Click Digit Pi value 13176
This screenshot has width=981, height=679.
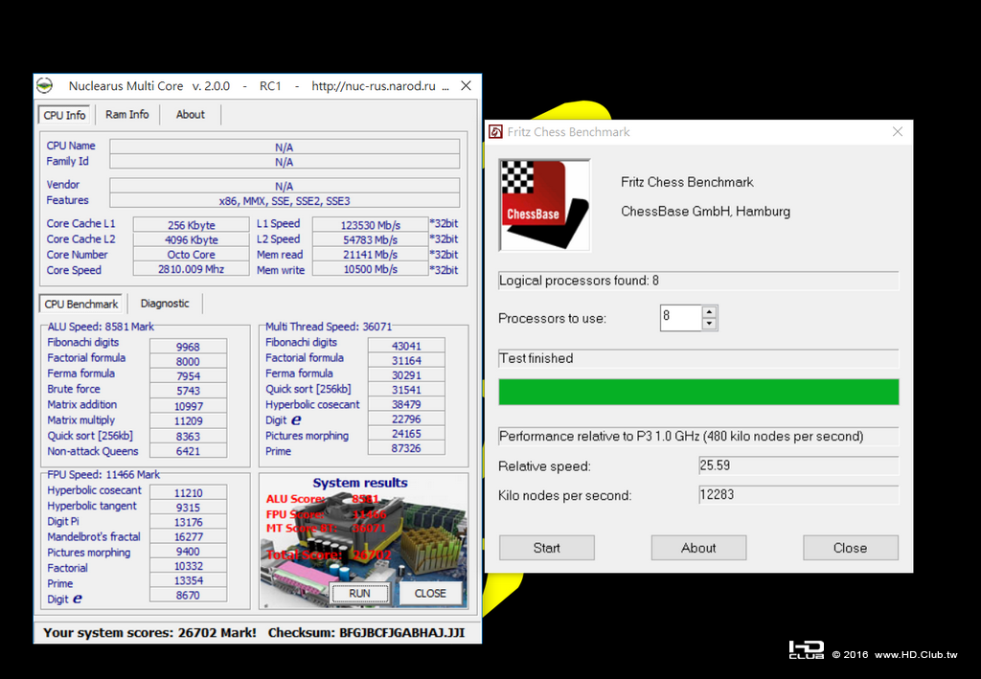click(188, 522)
